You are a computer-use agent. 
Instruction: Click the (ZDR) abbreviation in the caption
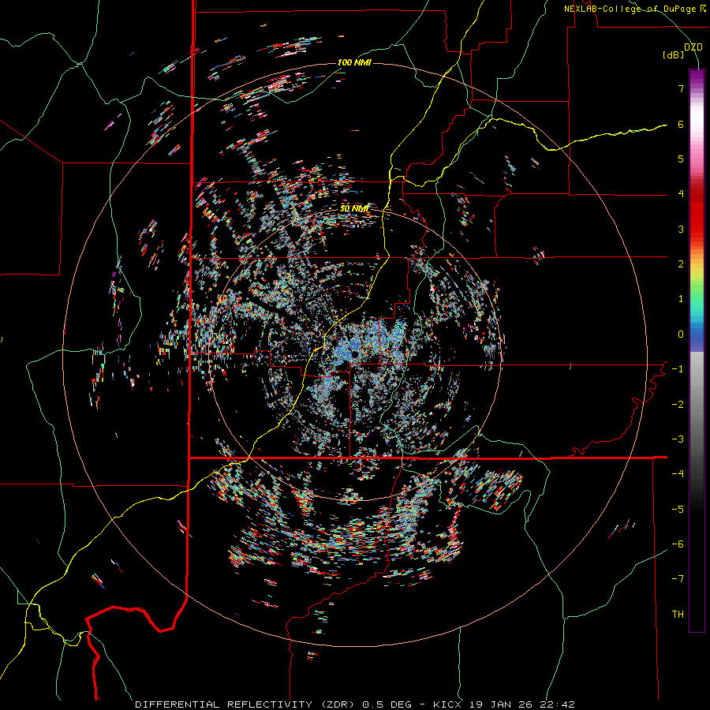(338, 704)
